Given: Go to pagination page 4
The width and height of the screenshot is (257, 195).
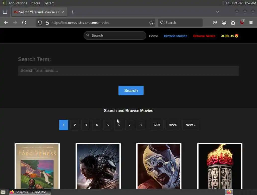Looking at the screenshot, I should 97,125.
